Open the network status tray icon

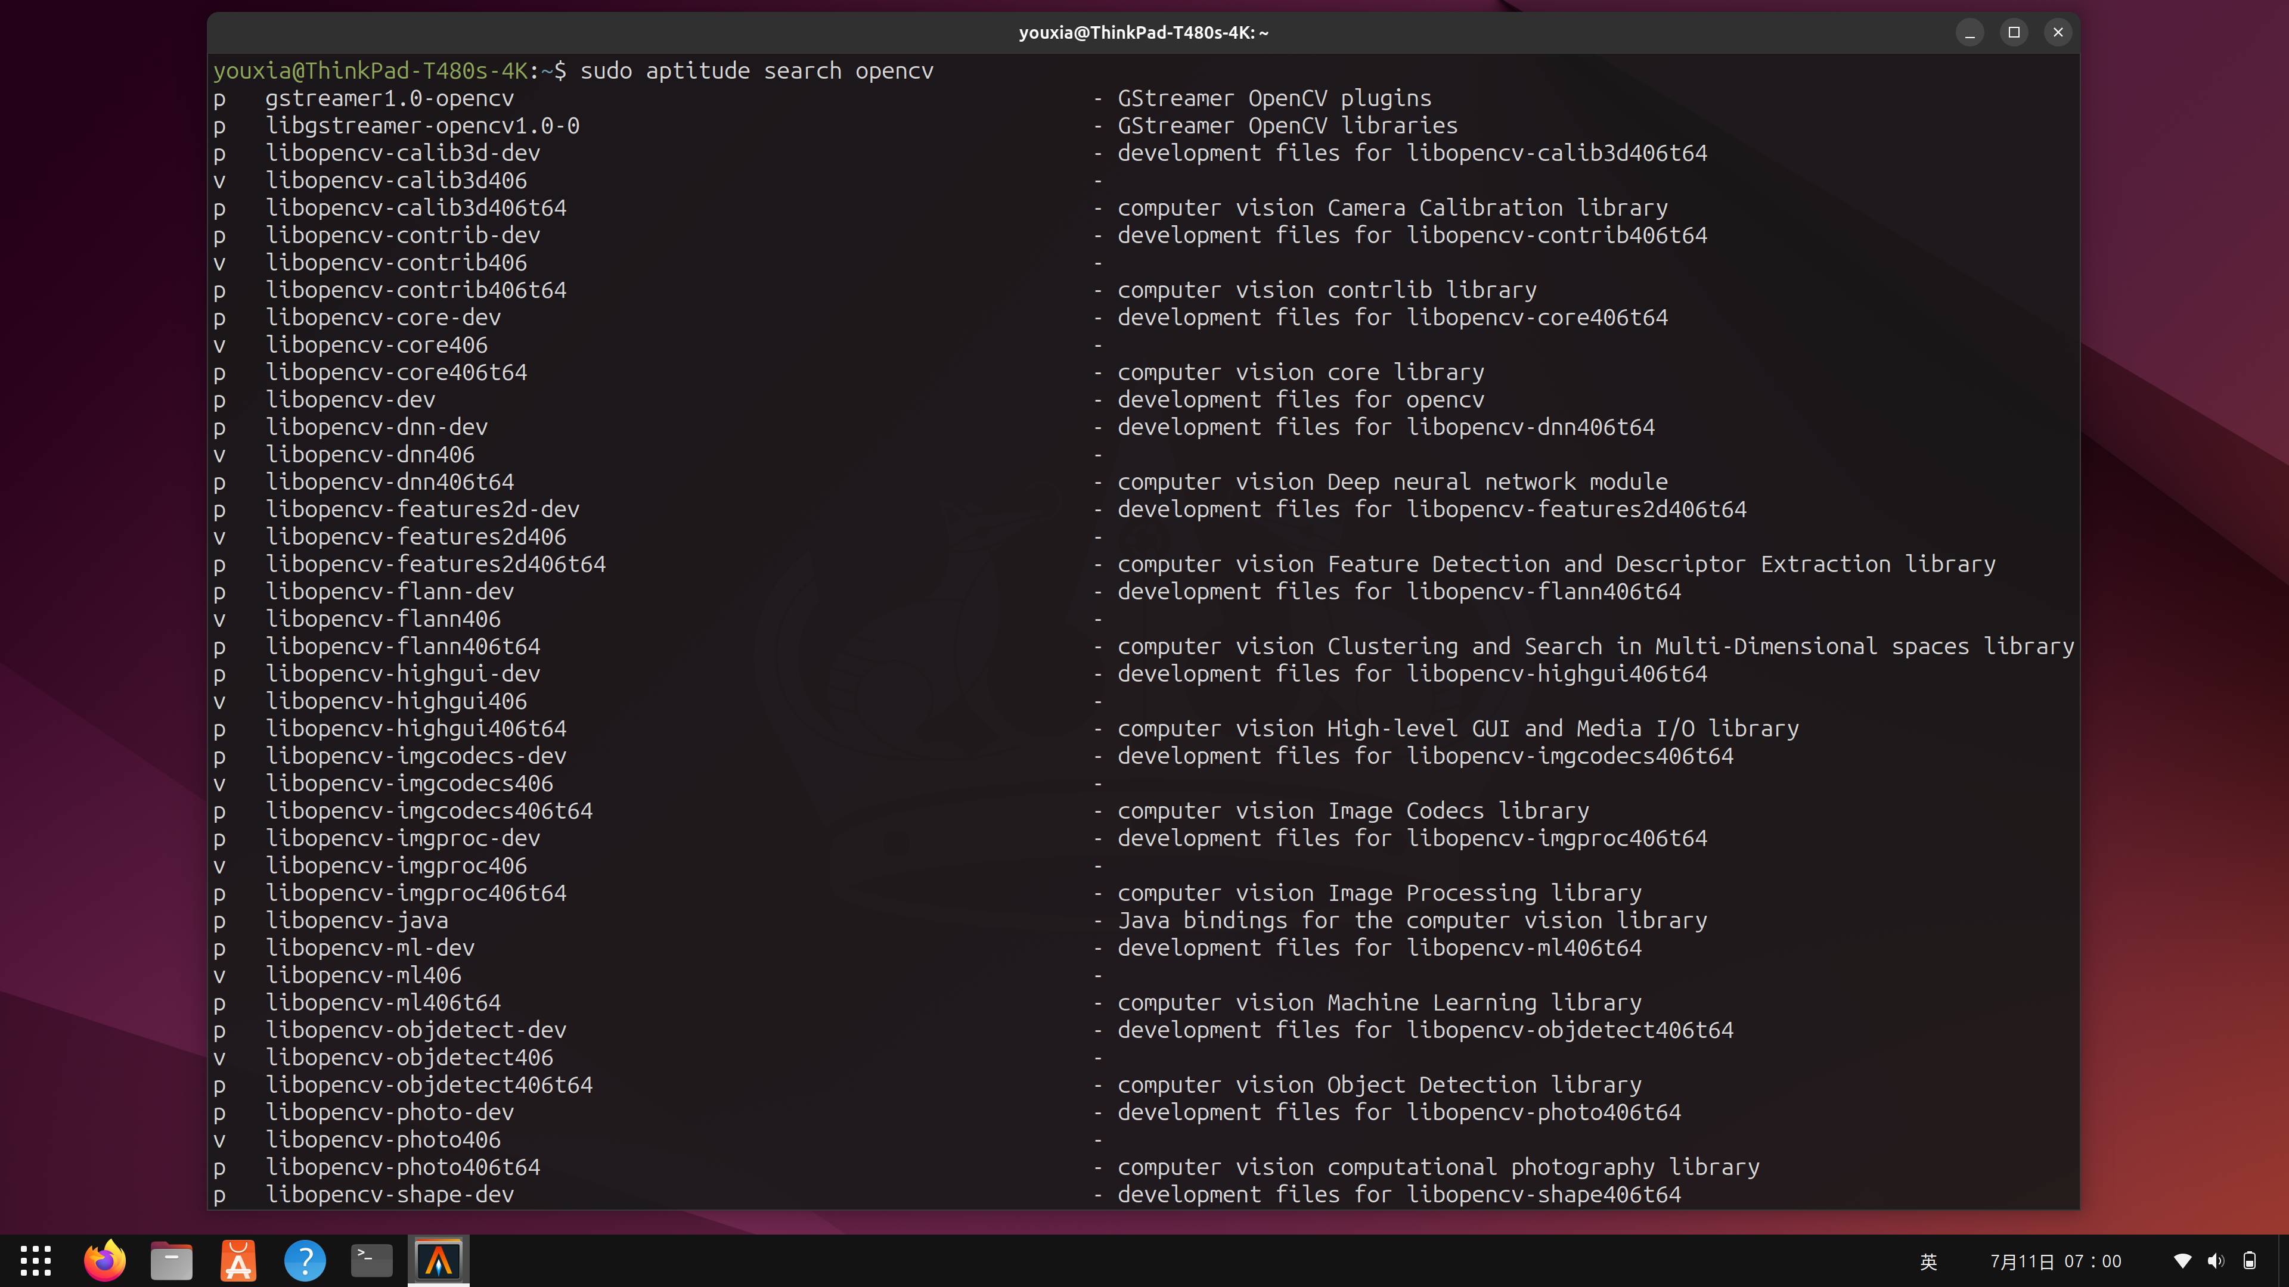click(x=2182, y=1261)
